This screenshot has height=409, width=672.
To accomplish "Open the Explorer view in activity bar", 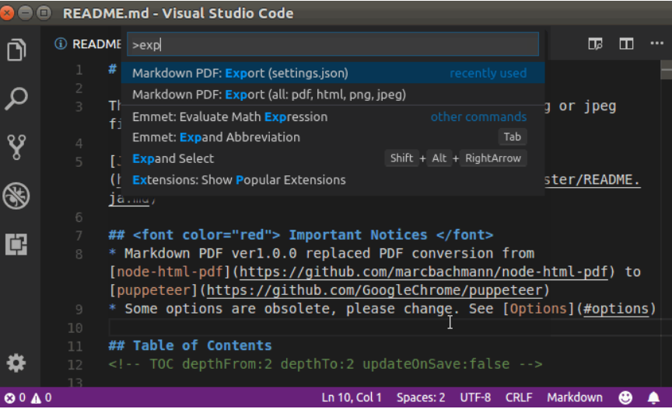I will click(x=16, y=50).
